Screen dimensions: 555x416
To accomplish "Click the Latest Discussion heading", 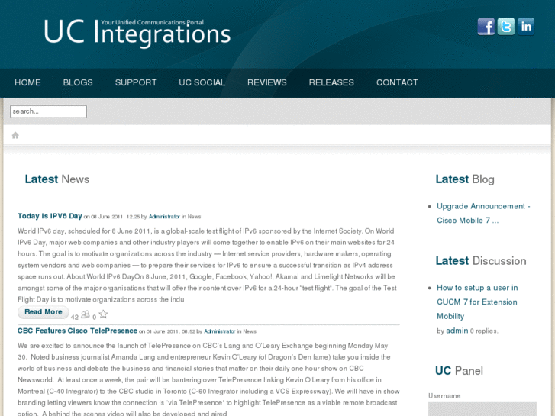I will 481,261.
